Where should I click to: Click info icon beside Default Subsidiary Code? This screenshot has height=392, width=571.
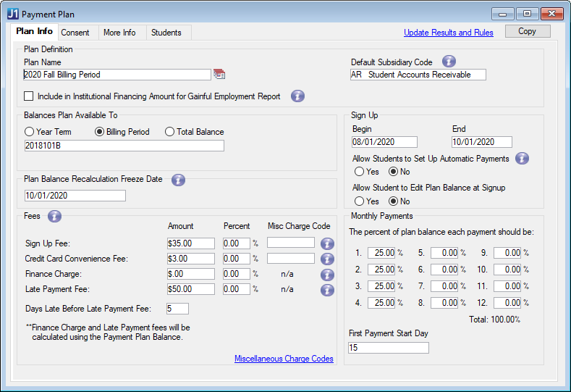pos(449,62)
